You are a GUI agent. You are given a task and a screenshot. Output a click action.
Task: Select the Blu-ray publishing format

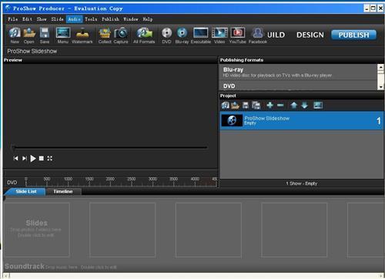point(298,72)
